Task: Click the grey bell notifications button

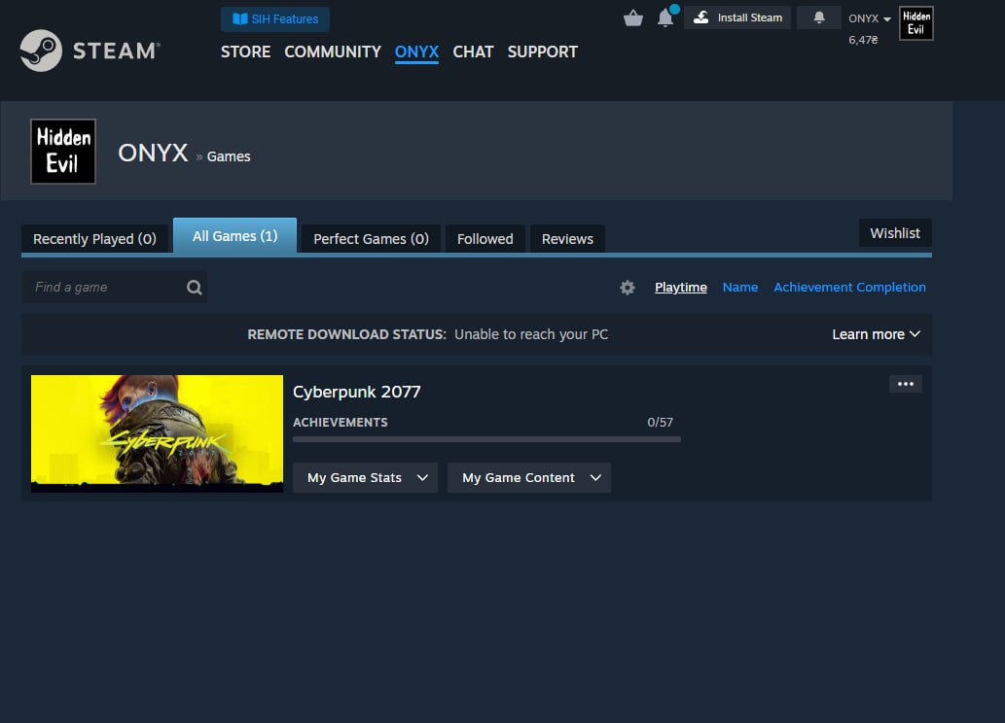Action: 818,17
